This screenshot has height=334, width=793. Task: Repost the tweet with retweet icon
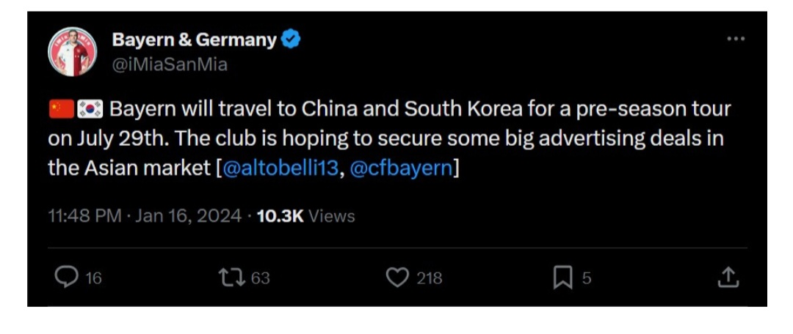click(231, 277)
